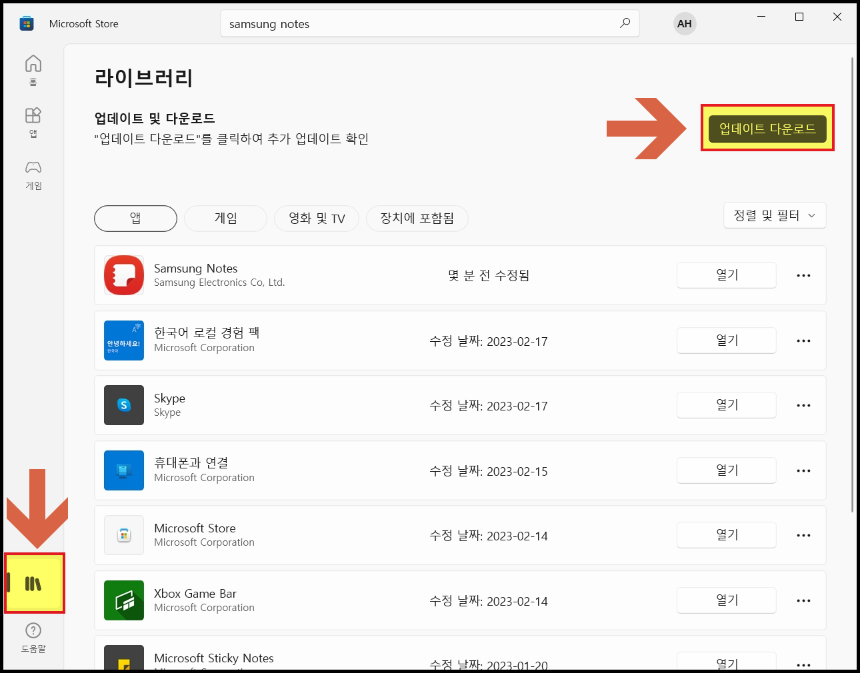Open the Home (홈) sidebar icon
The image size is (860, 673).
(33, 70)
